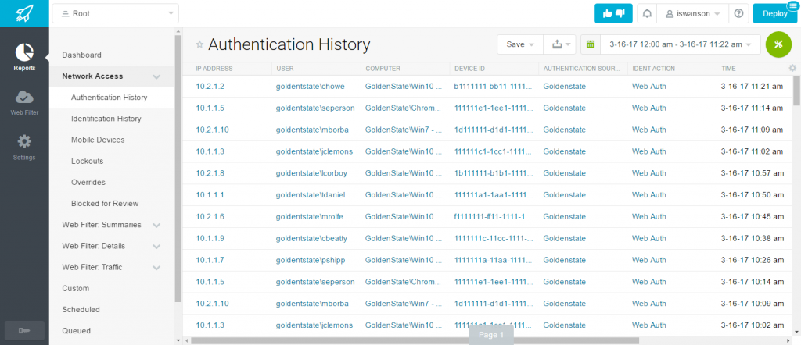
Task: Click IP address 10.1.1.9 link
Action: tap(210, 238)
